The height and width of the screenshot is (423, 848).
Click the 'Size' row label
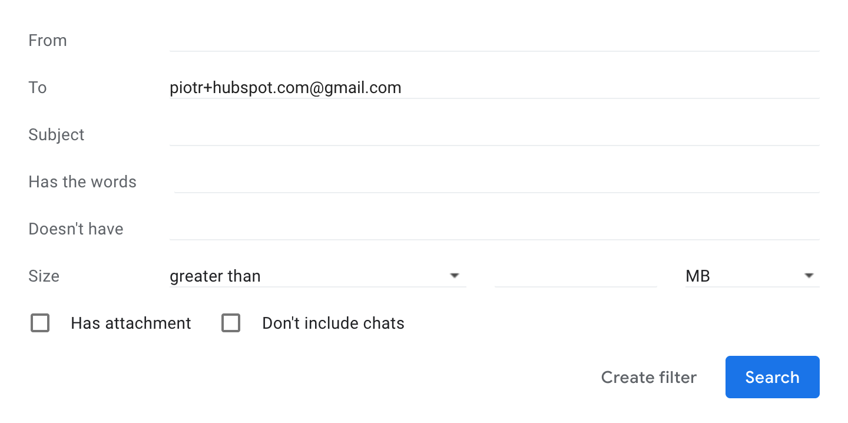[x=44, y=276]
